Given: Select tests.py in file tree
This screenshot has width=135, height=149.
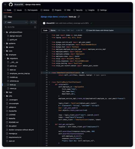Looking at the screenshot, I should pos(13,85).
